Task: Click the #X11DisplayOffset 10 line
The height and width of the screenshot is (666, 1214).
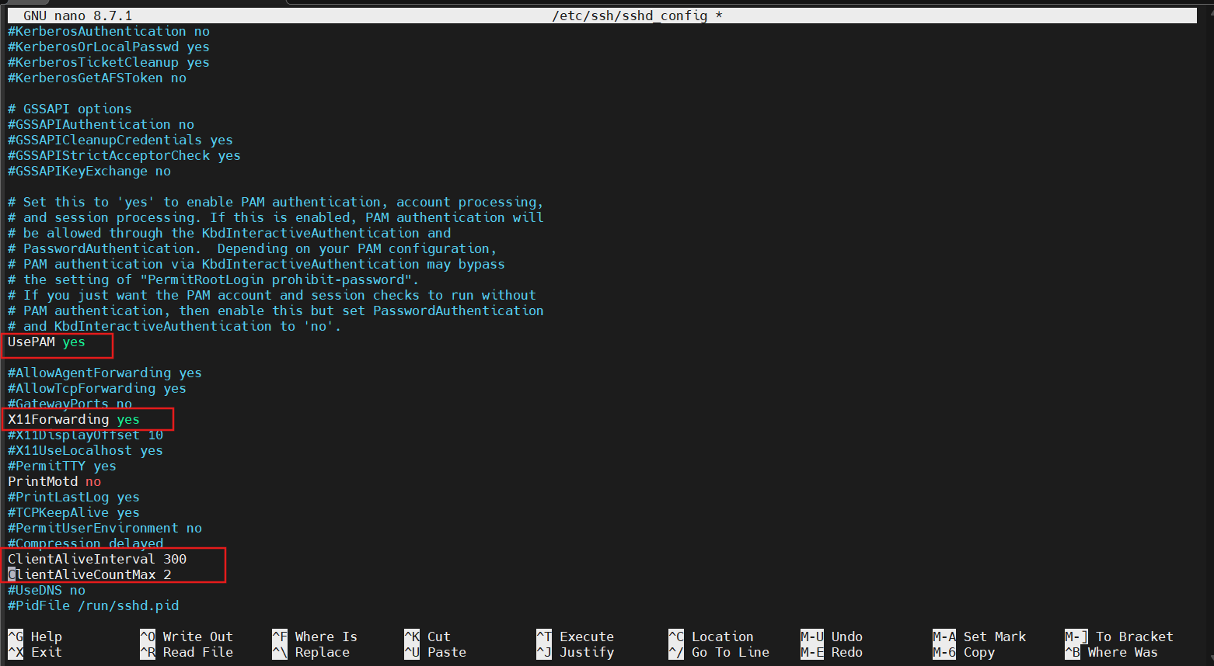Action: coord(85,435)
